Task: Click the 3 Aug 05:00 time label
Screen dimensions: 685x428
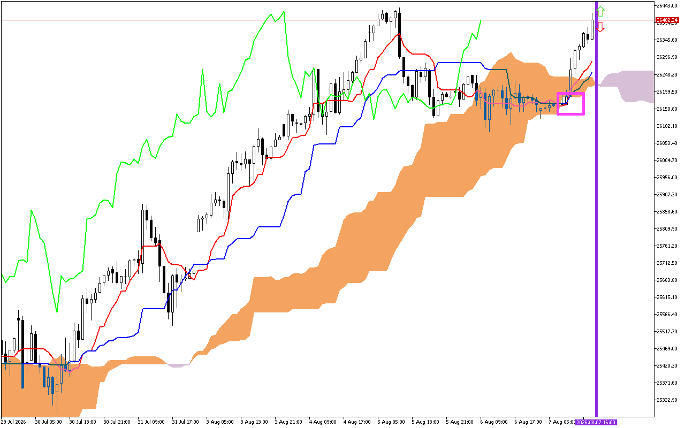Action: click(x=220, y=422)
